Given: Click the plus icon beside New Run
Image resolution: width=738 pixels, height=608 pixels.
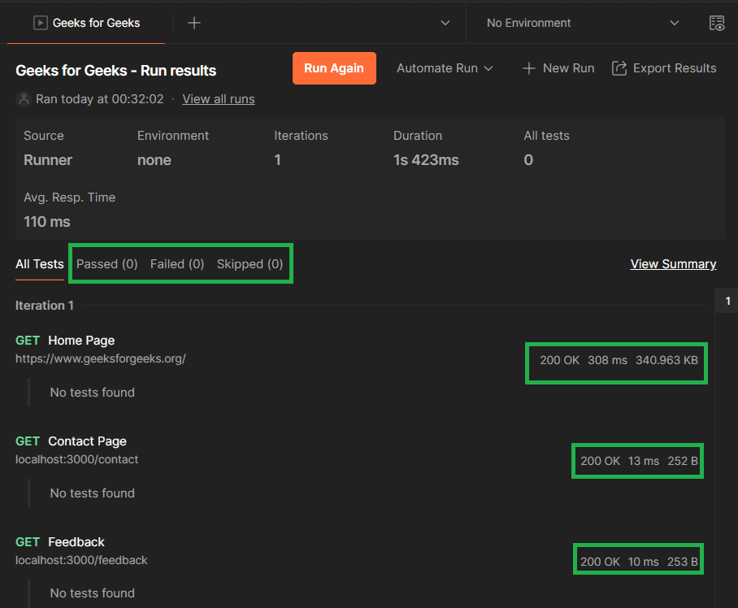Looking at the screenshot, I should pyautogui.click(x=529, y=68).
